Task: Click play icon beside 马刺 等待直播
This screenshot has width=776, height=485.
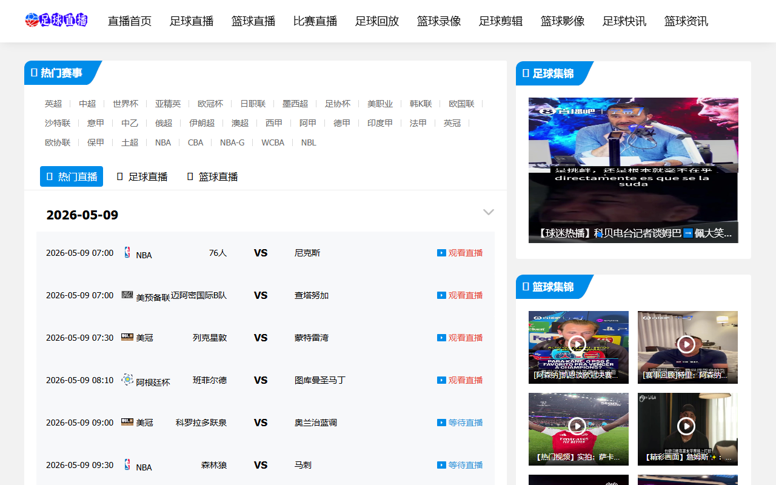Action: click(441, 465)
